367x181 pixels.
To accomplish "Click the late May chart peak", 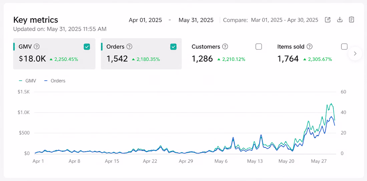I will click(x=331, y=104).
